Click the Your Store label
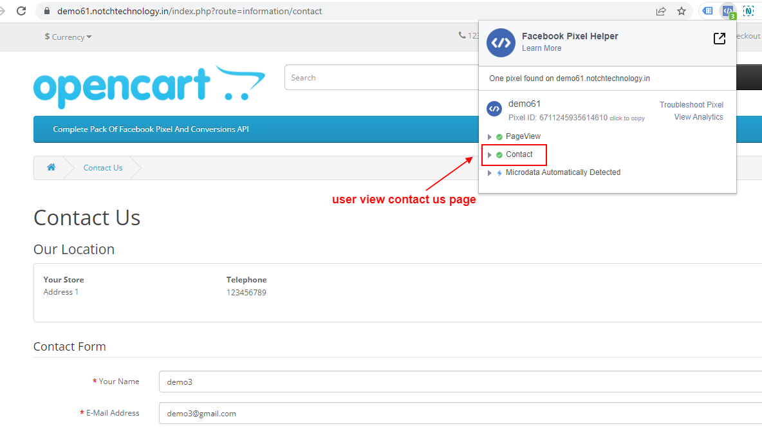This screenshot has width=762, height=433. tap(64, 280)
